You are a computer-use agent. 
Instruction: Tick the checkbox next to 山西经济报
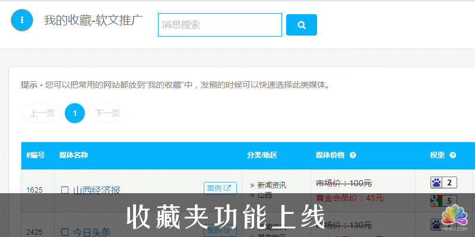[x=65, y=190]
